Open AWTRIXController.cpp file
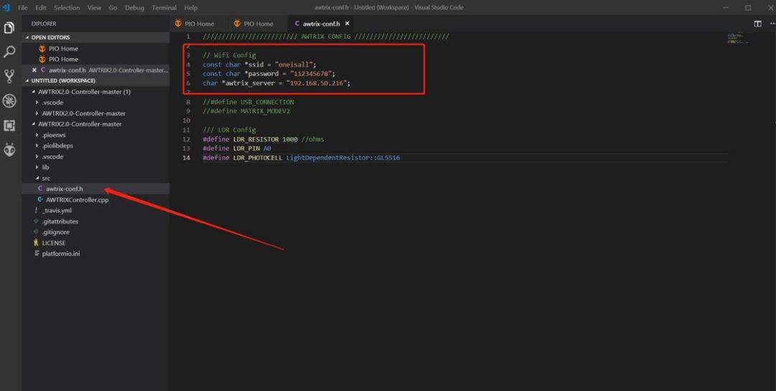The image size is (776, 391). pos(77,200)
